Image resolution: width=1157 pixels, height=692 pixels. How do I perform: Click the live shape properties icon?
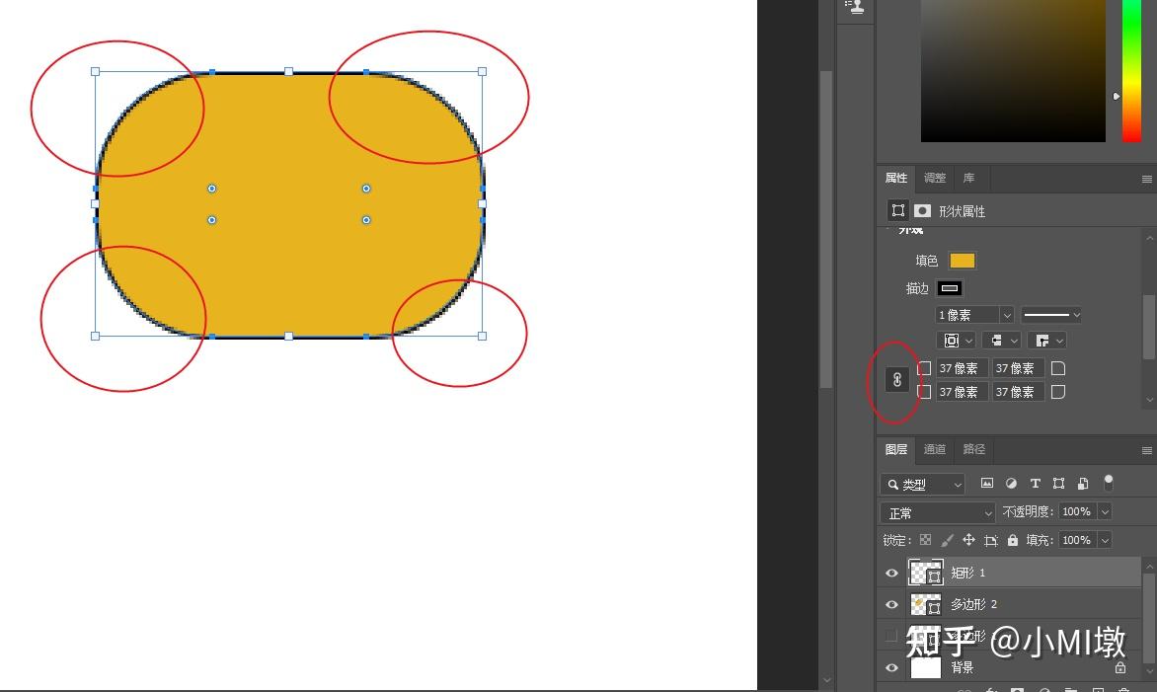coord(898,211)
